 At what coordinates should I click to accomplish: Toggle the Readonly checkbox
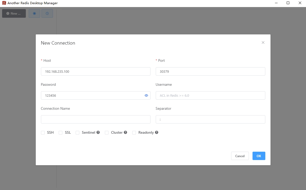coord(134,133)
